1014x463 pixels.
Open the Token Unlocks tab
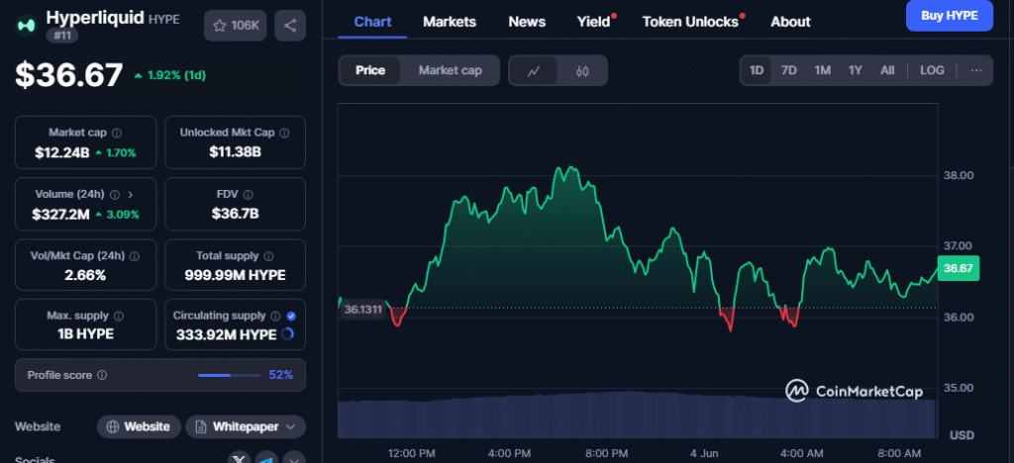point(690,22)
